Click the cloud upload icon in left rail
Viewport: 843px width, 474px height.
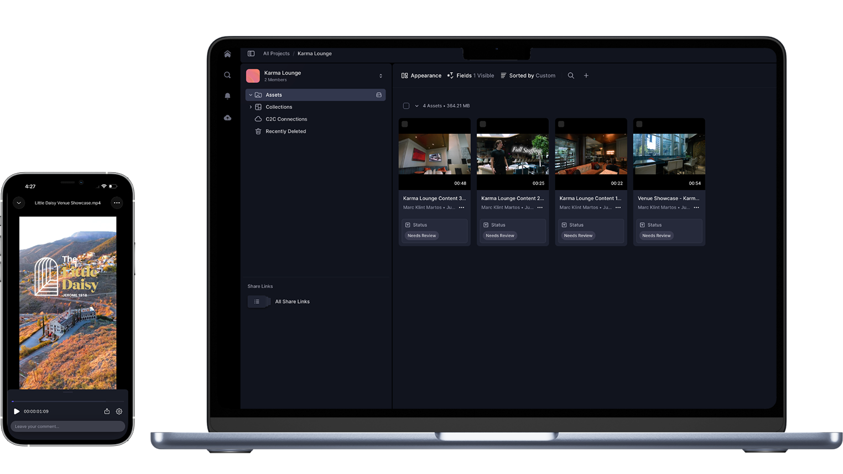pos(227,118)
